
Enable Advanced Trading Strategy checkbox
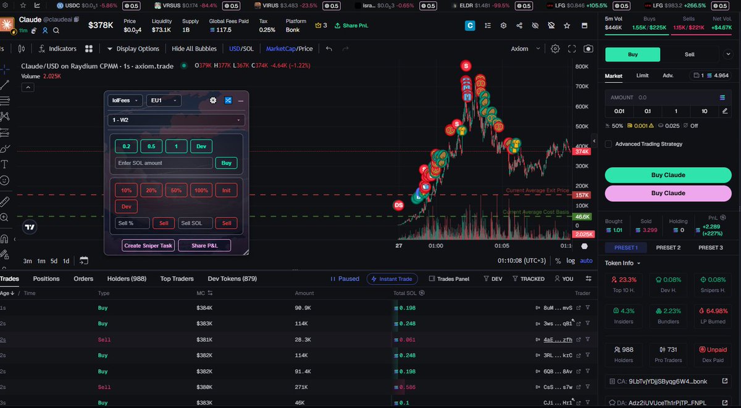coord(609,144)
